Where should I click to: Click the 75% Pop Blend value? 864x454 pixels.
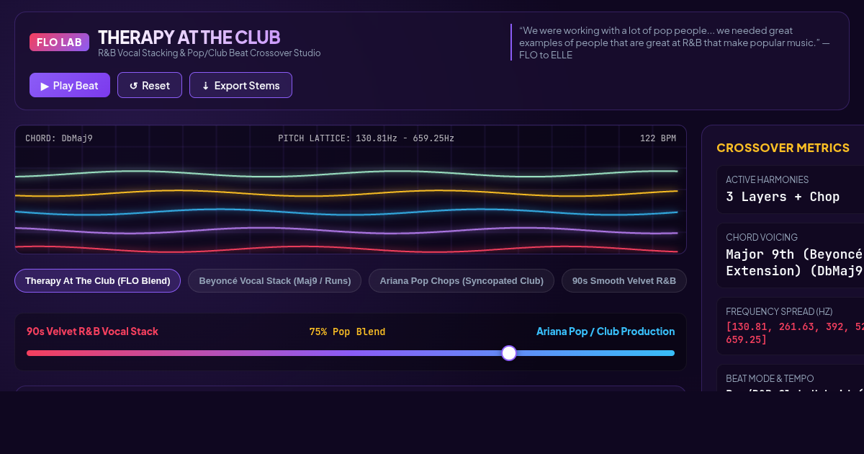(x=347, y=331)
